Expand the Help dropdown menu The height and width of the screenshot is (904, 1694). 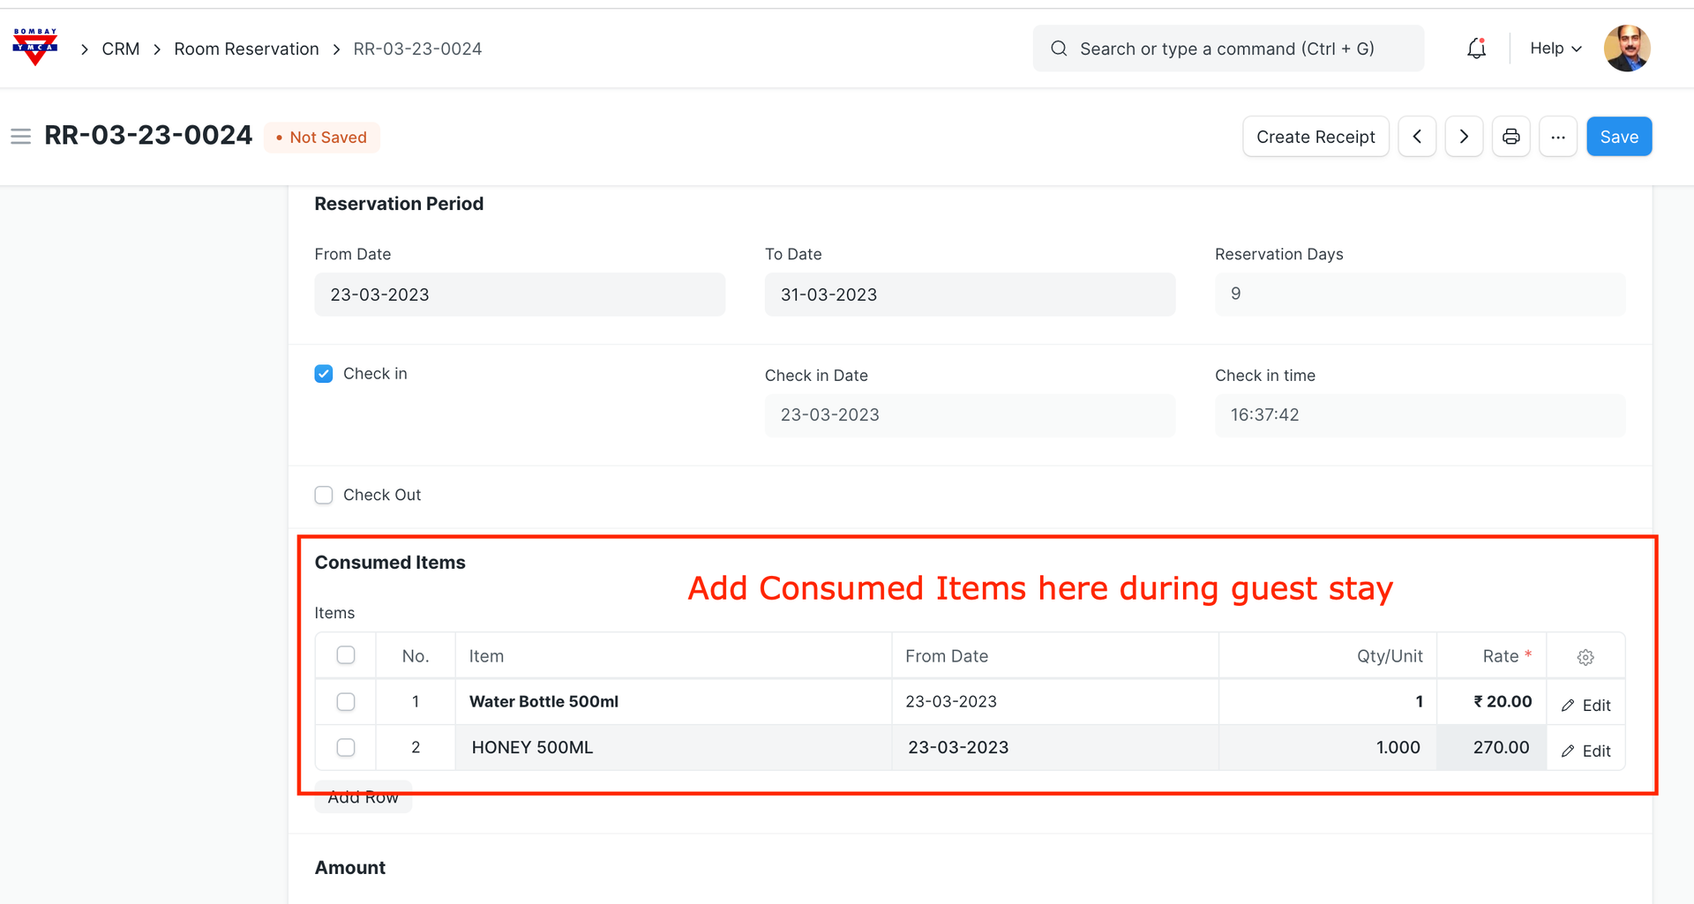point(1555,49)
